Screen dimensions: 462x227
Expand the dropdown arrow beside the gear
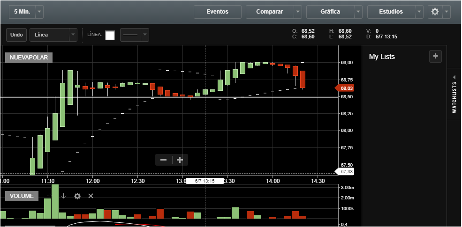pos(447,12)
